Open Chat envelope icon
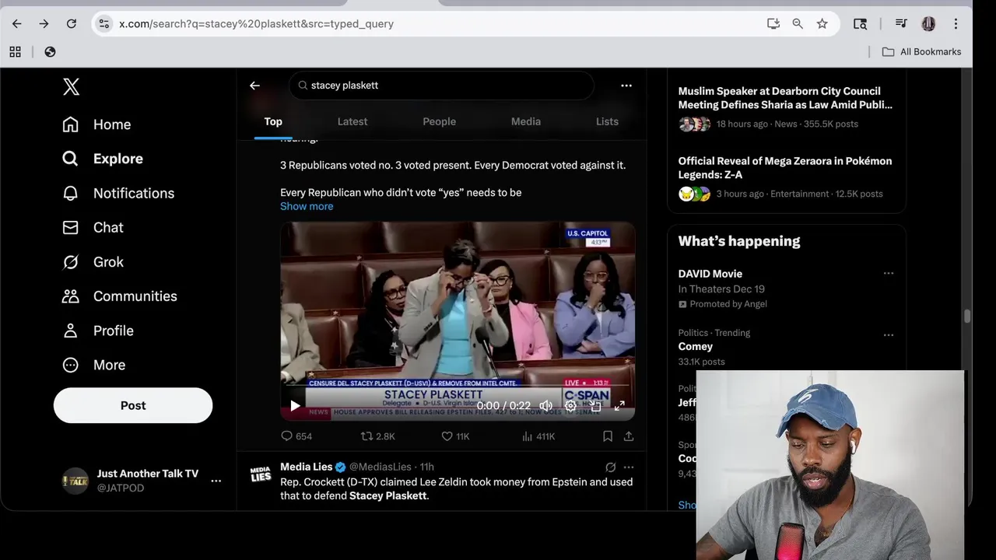This screenshot has width=996, height=560. tap(70, 227)
